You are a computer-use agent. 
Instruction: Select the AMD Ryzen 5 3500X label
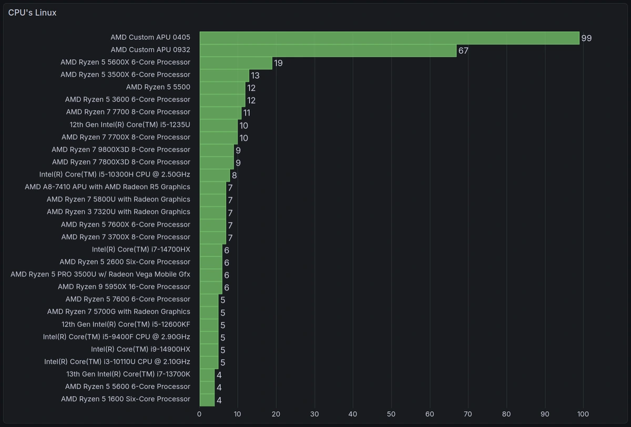(x=125, y=75)
